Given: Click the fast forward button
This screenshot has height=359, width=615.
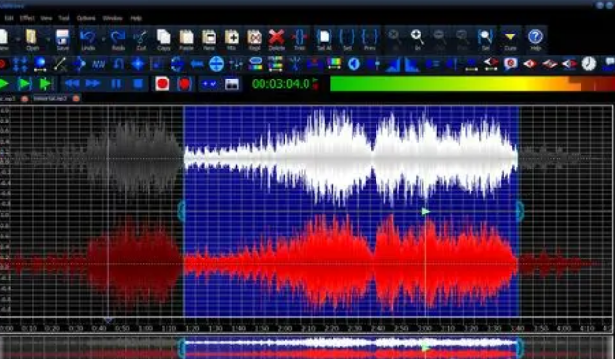Looking at the screenshot, I should (x=93, y=83).
